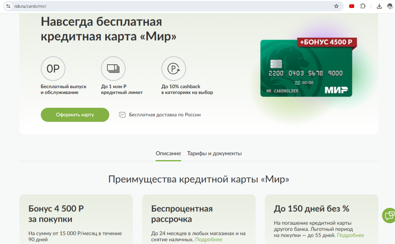Viewport: 395px width, 244px height.
Task: Click the free delivery envelope icon
Action: [x=122, y=115]
